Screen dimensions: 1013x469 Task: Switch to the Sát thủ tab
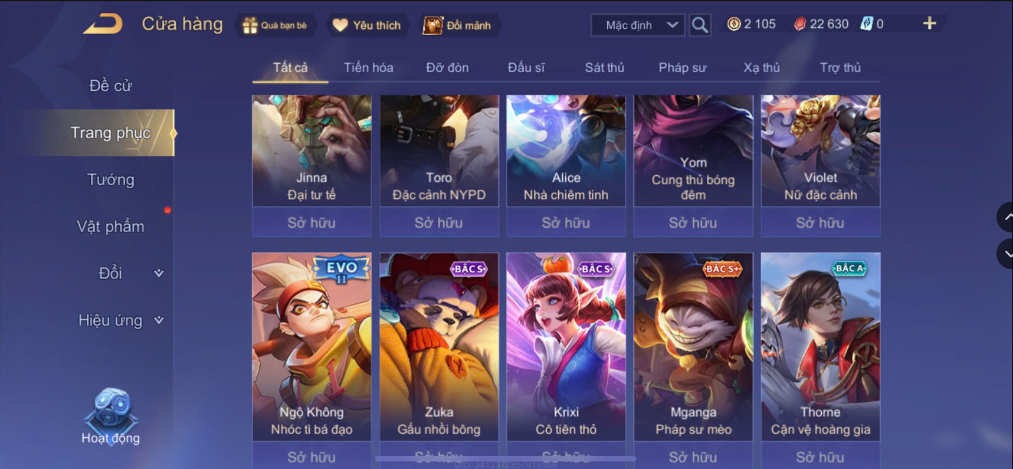point(604,68)
